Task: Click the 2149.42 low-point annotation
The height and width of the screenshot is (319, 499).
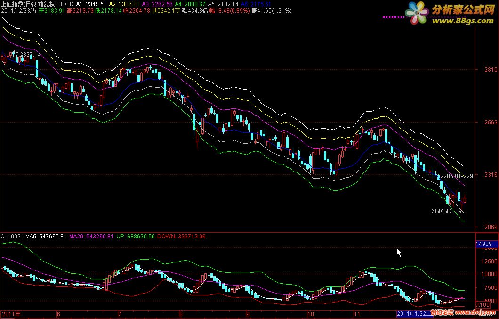Action: point(442,212)
